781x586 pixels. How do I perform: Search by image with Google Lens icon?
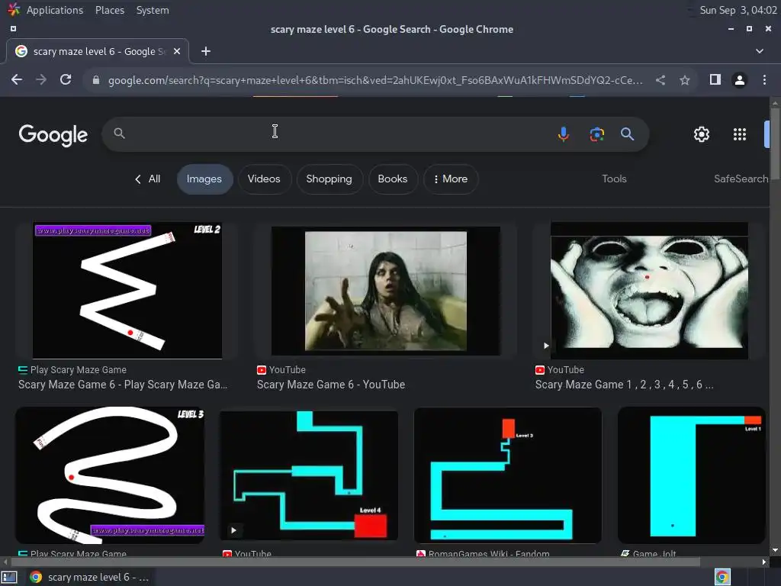(596, 134)
